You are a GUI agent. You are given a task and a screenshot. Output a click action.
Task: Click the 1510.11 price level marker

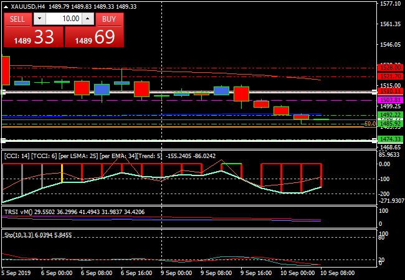coord(389,91)
